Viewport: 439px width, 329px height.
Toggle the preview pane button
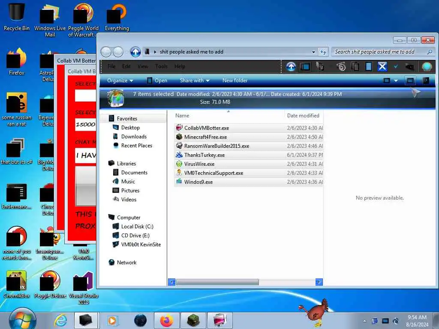tap(410, 81)
